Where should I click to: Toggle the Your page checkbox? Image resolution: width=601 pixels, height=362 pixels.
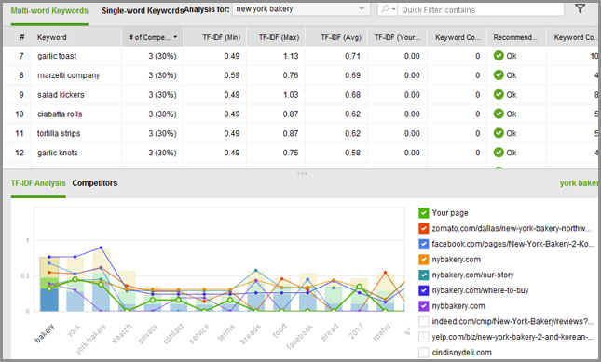coord(424,213)
